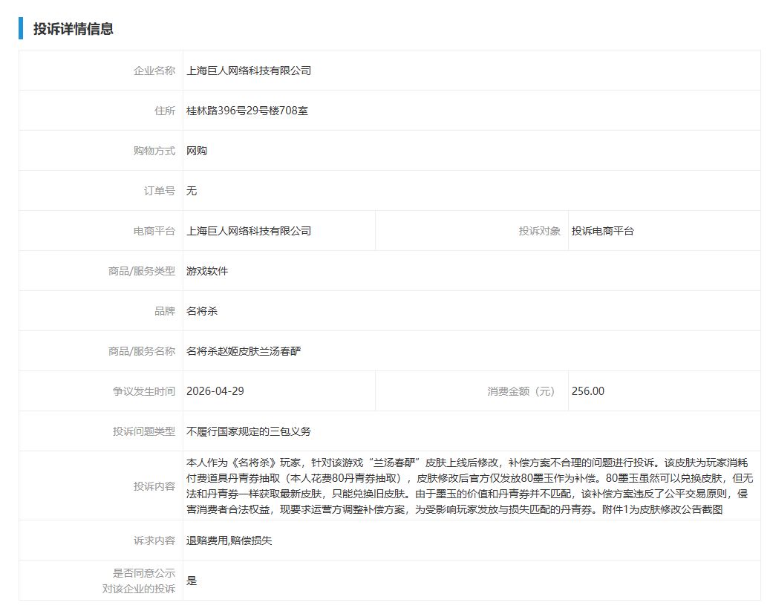The height and width of the screenshot is (611, 770).
Task: Click the 投诉电商平台 value
Action: click(602, 231)
